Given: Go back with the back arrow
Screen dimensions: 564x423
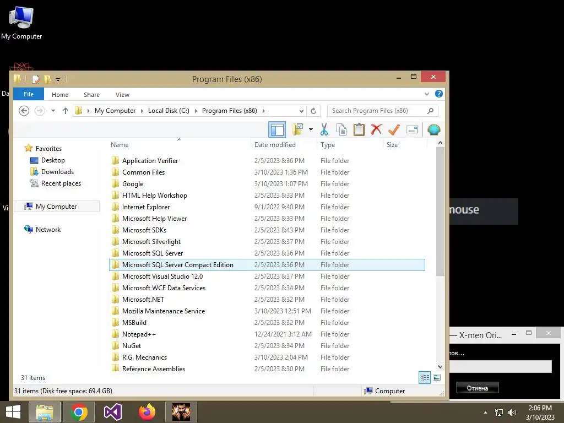Looking at the screenshot, I should [24, 111].
